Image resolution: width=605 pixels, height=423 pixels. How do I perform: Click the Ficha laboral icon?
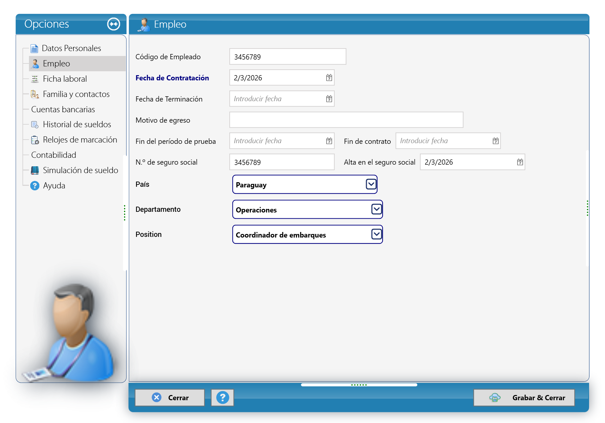click(x=35, y=79)
